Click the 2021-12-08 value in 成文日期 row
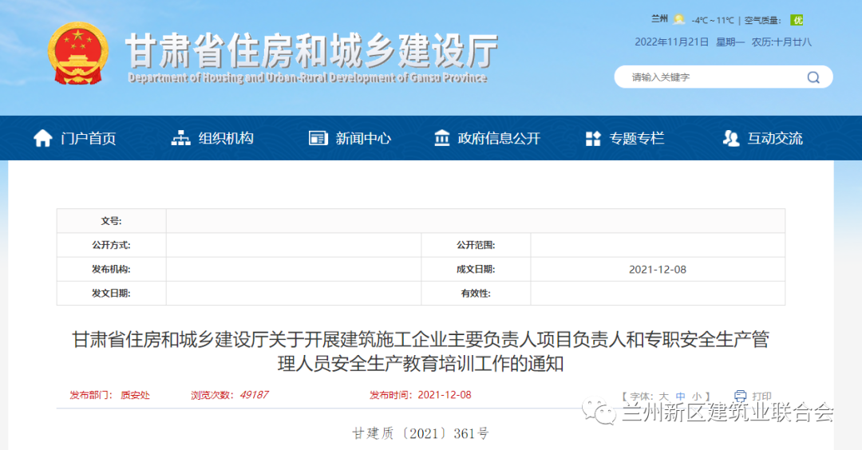 [x=658, y=270]
